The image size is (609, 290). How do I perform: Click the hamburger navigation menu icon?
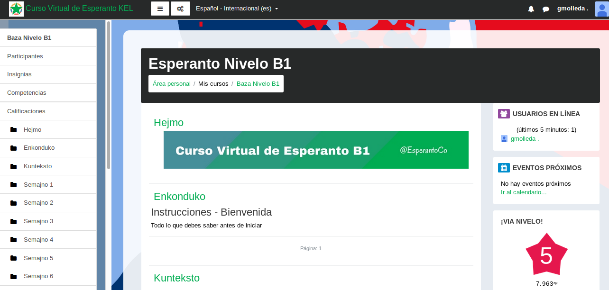pyautogui.click(x=160, y=9)
